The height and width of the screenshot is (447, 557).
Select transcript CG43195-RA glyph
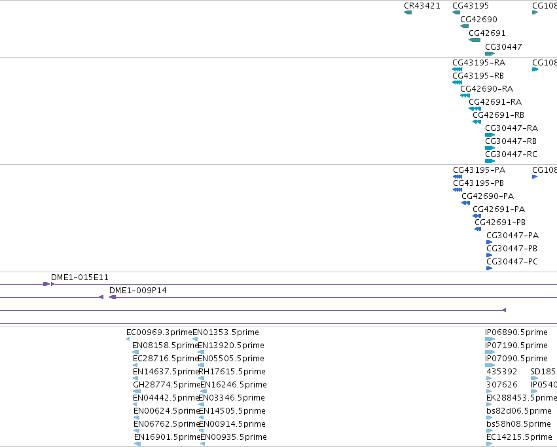[x=457, y=69]
